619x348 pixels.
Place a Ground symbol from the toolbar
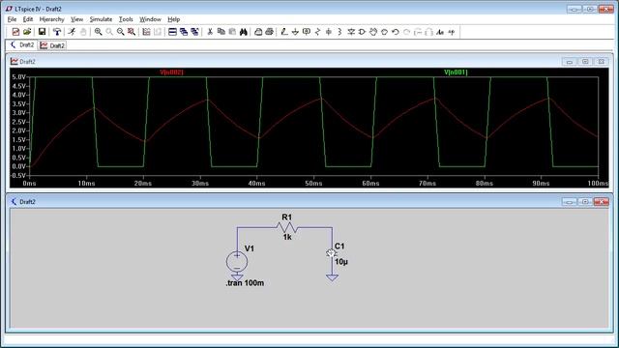pyautogui.click(x=295, y=32)
